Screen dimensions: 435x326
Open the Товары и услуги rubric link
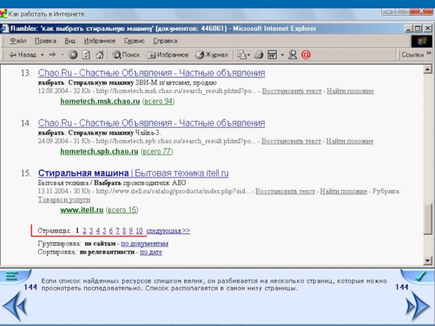64,199
